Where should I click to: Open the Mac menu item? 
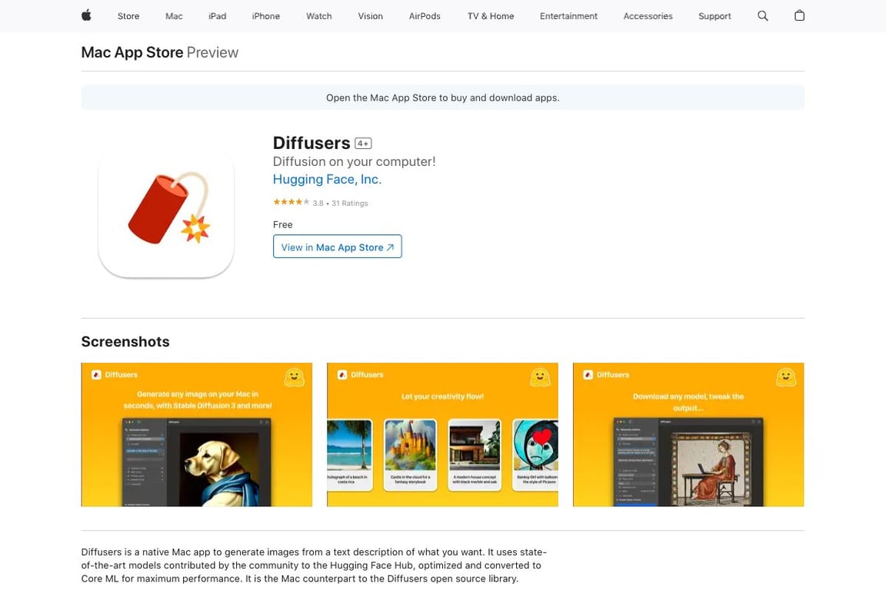pos(174,16)
